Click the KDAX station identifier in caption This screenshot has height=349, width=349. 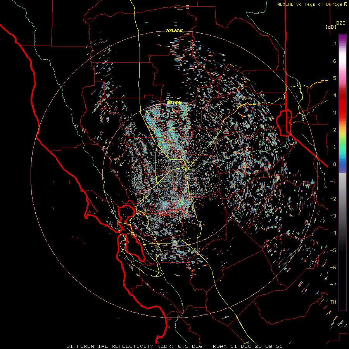pos(220,346)
